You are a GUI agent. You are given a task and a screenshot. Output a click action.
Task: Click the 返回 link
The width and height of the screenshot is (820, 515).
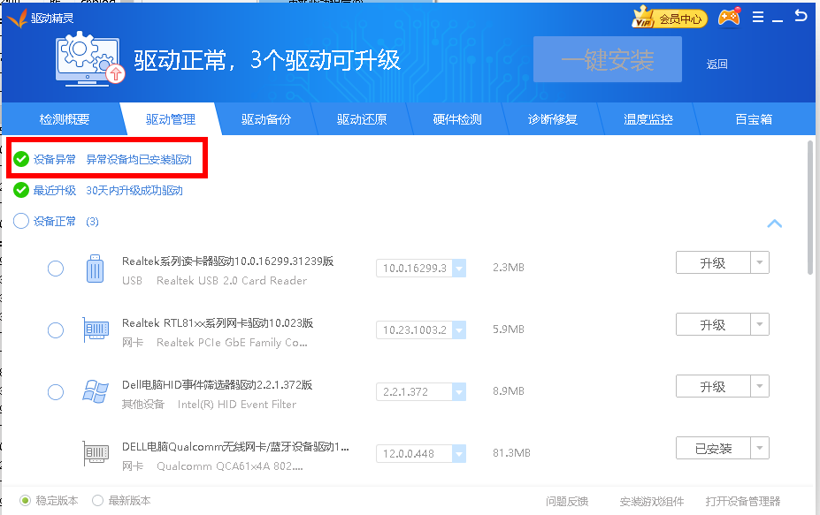tap(717, 64)
